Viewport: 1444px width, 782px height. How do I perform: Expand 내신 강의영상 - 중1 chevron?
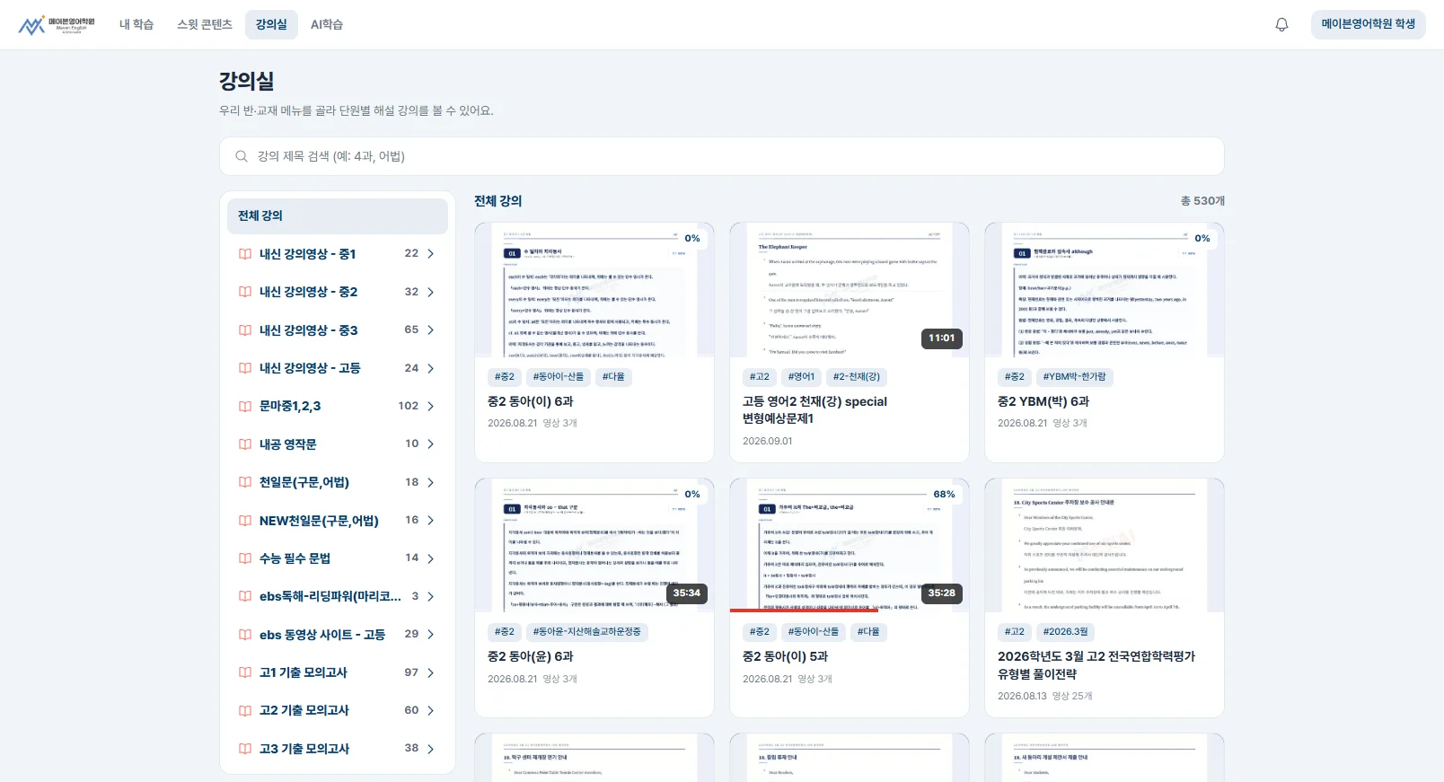point(431,254)
